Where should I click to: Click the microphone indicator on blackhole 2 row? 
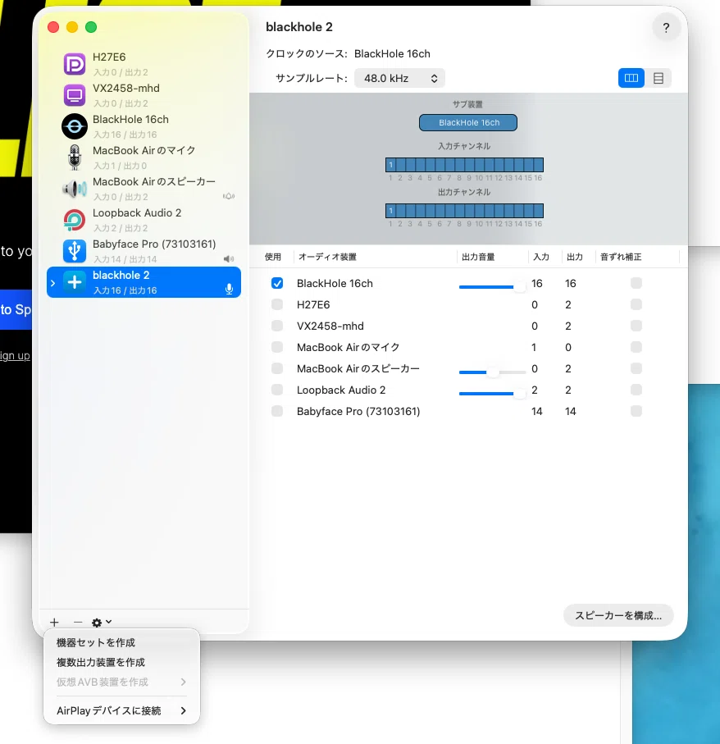[229, 289]
